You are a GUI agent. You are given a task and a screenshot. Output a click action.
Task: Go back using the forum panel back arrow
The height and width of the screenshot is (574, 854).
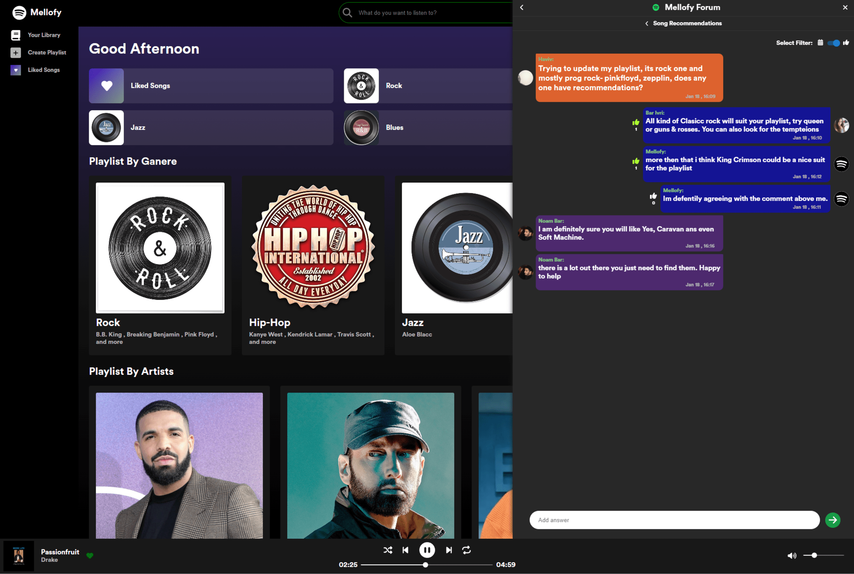click(522, 7)
